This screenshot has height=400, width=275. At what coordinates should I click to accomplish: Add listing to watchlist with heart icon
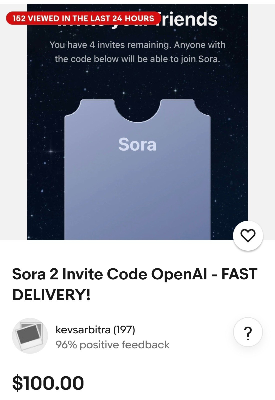(x=248, y=235)
